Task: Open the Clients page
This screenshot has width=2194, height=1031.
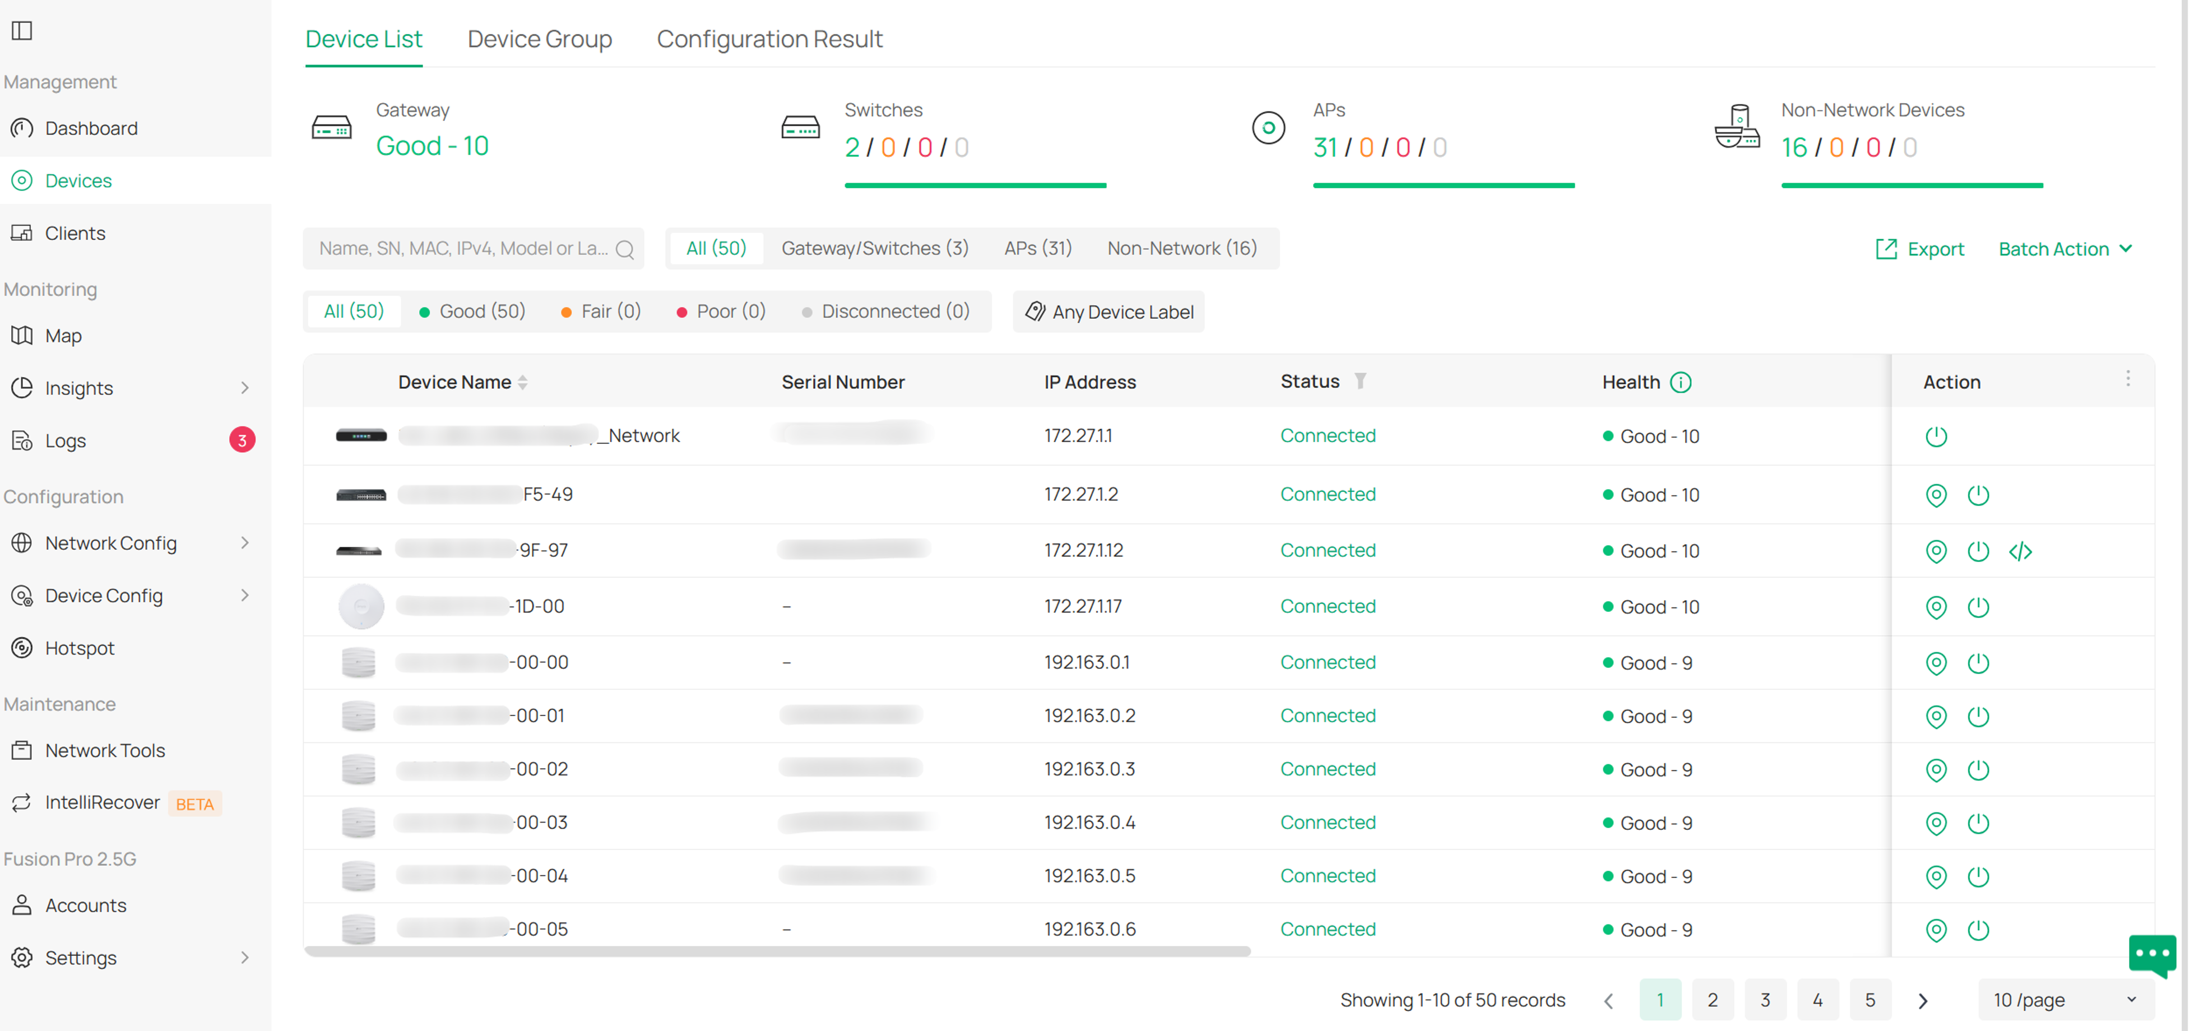Action: click(x=75, y=233)
